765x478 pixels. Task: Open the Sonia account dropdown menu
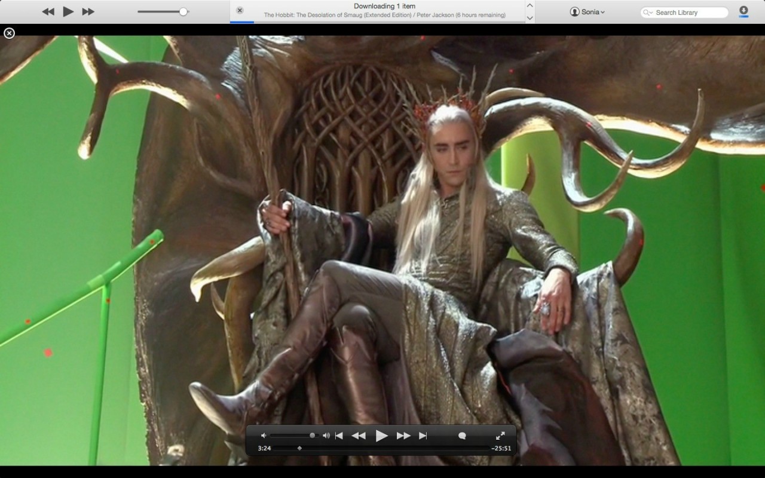[x=602, y=11]
